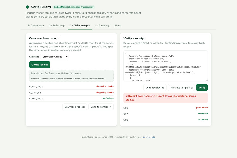This screenshot has width=237, height=158.
Task: Open the Claimant dropdown showing Greenway Airlines
Action: [x=54, y=57]
